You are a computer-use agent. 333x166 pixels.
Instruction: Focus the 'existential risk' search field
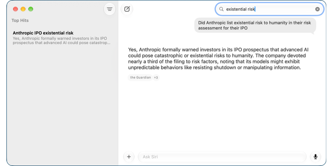coord(270,9)
